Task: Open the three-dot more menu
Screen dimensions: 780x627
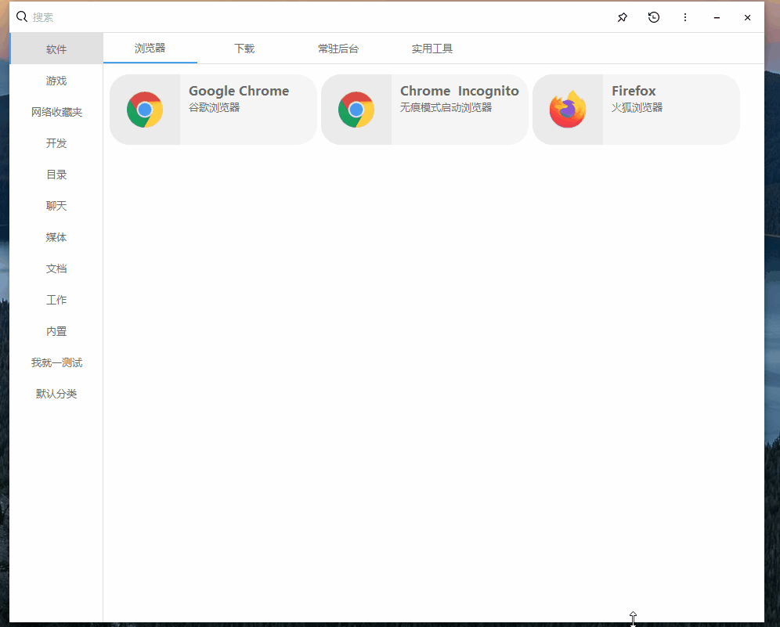Action: point(685,17)
